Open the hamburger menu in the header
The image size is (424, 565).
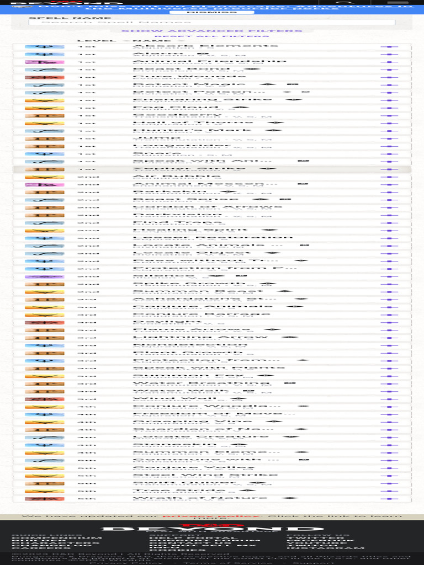(397, 3)
